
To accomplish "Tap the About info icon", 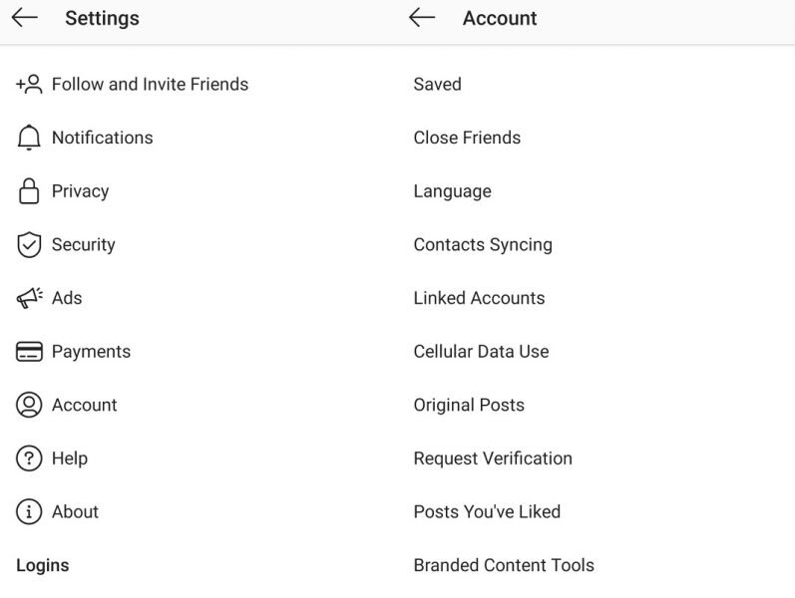I will point(29,512).
